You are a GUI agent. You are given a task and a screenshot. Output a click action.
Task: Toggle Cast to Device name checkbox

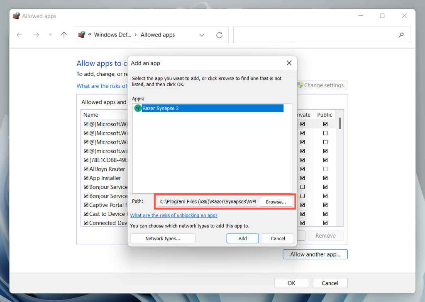pyautogui.click(x=86, y=214)
